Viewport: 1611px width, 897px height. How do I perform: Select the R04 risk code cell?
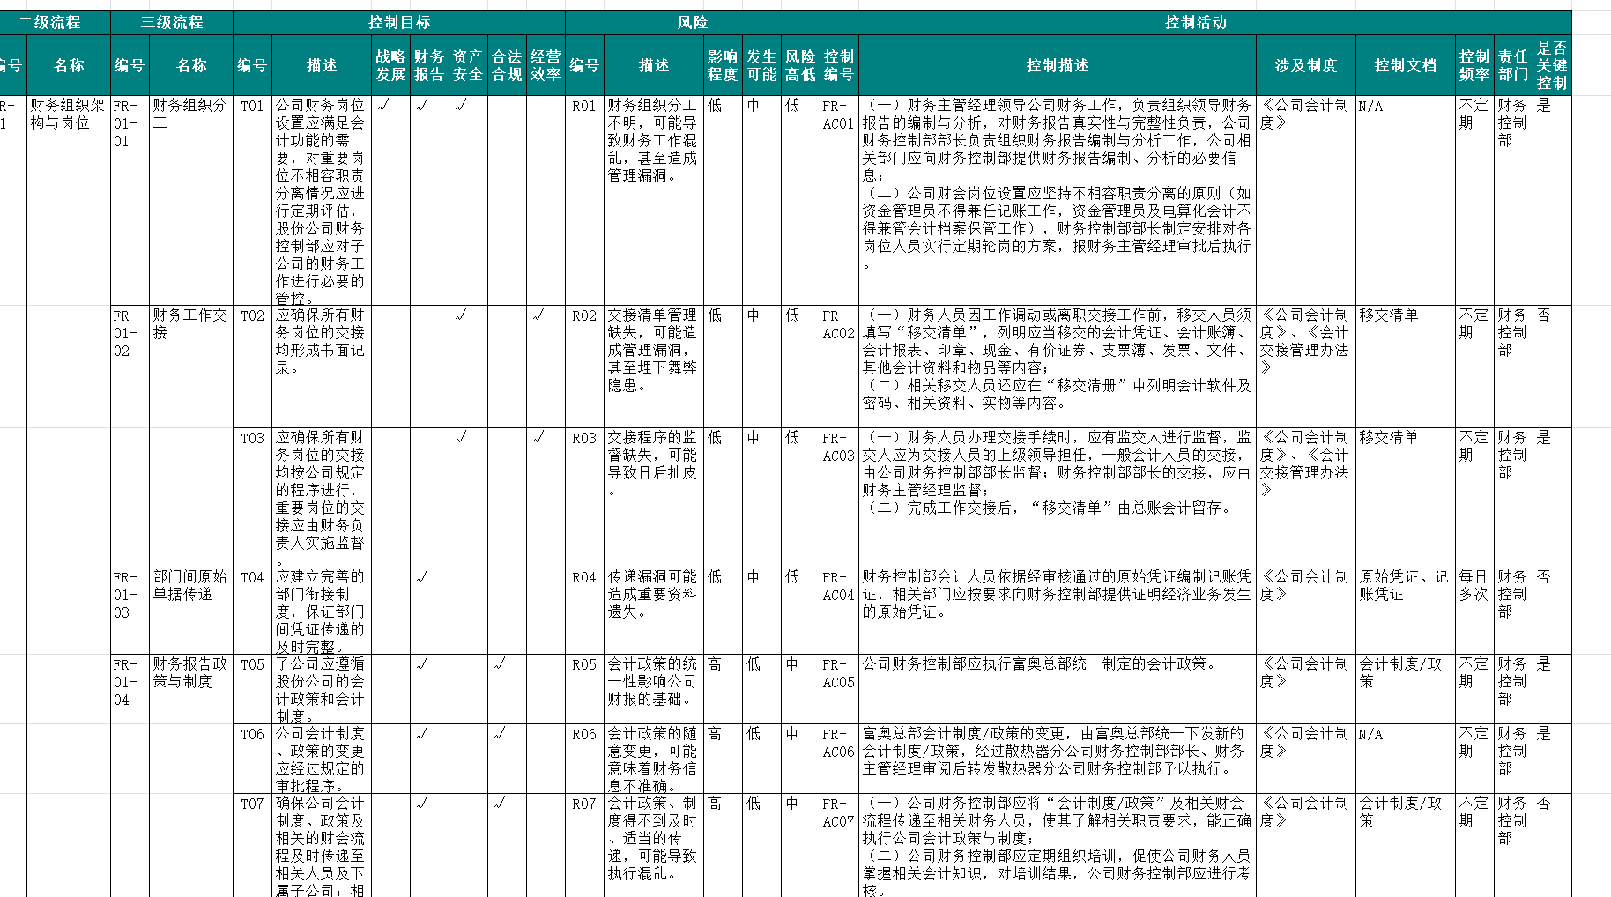[x=584, y=610]
